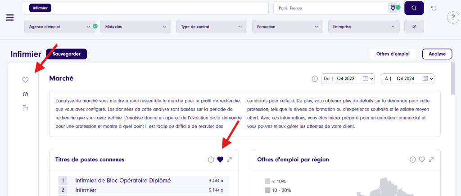Show info for Titres de postes connexes
This screenshot has height=196, width=461.
(x=211, y=160)
